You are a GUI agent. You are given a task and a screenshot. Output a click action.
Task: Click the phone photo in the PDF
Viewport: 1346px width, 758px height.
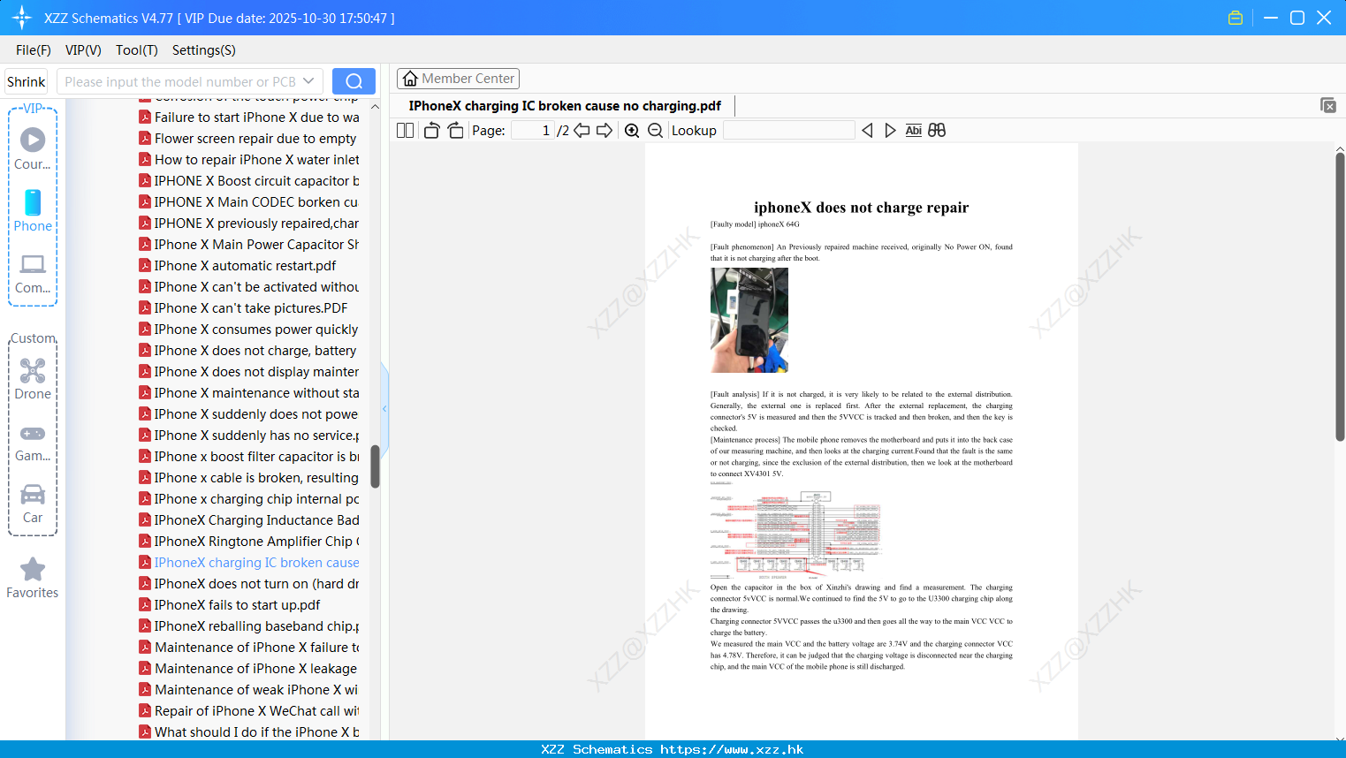point(749,320)
